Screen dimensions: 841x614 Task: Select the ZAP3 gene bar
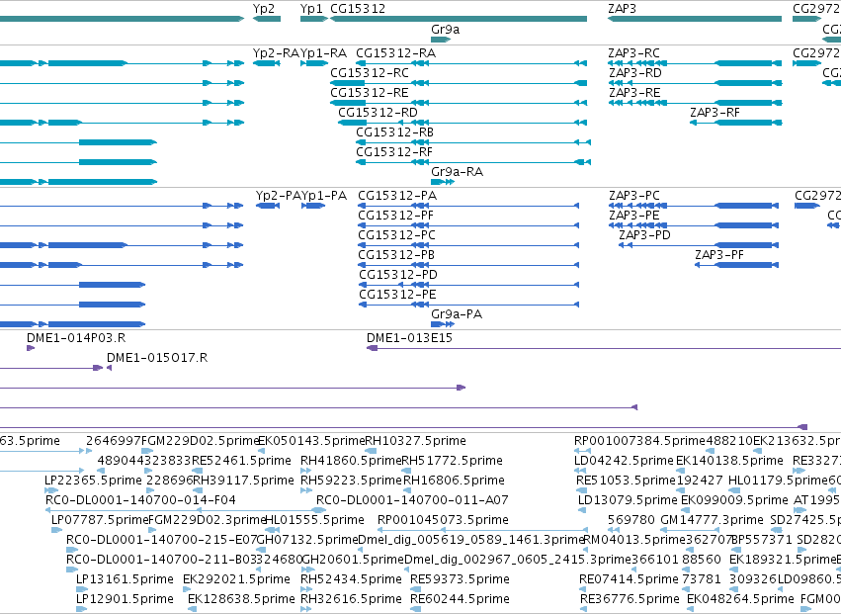coord(695,19)
